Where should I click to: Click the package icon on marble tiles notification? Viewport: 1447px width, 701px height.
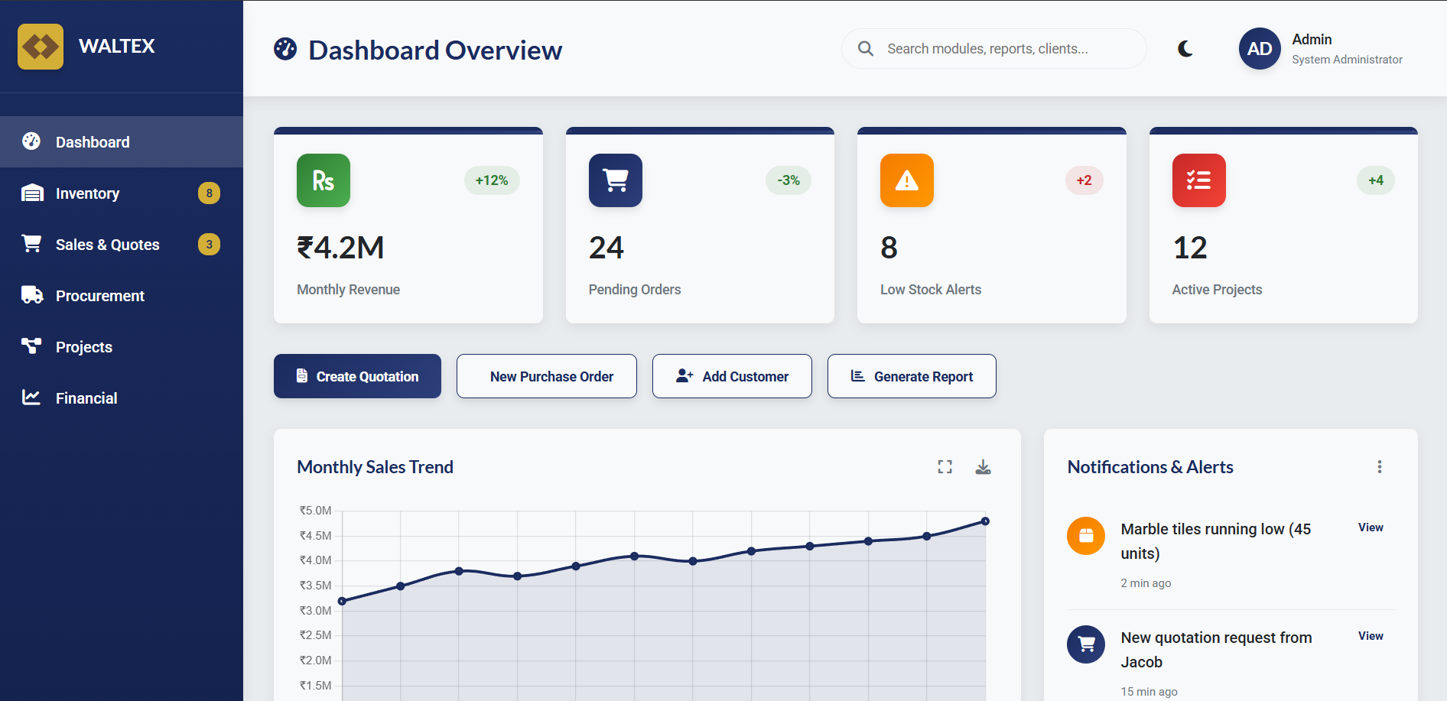[1085, 536]
